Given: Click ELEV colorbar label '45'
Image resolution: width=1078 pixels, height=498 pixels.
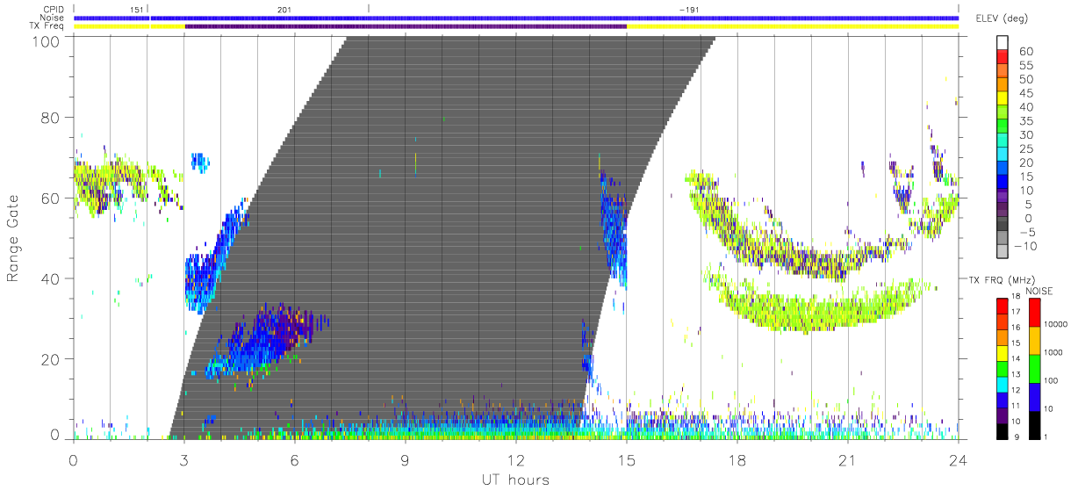Looking at the screenshot, I should (1024, 93).
